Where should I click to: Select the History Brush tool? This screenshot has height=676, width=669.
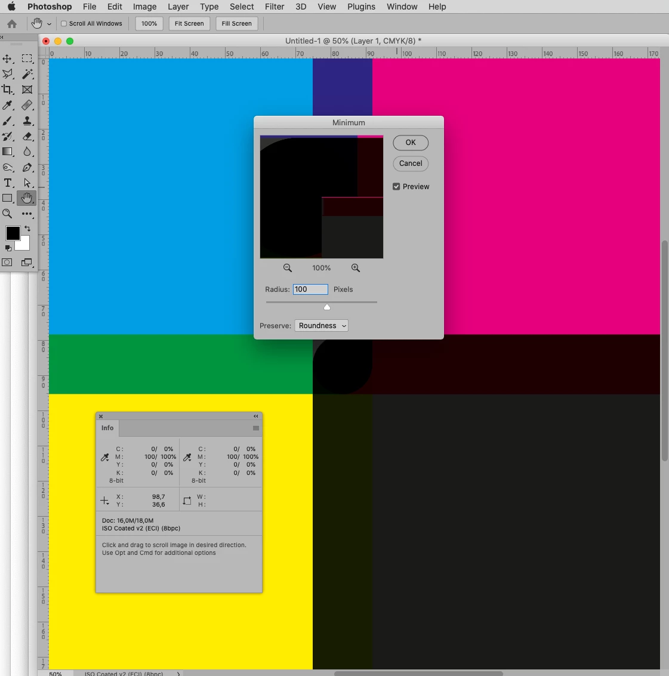[7, 136]
